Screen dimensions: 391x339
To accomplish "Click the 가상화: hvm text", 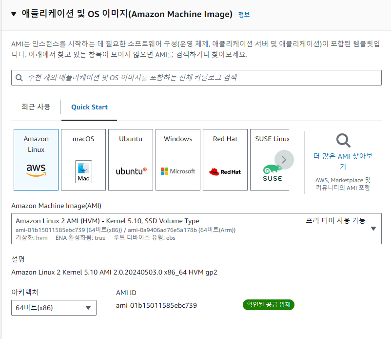I will point(31,238).
